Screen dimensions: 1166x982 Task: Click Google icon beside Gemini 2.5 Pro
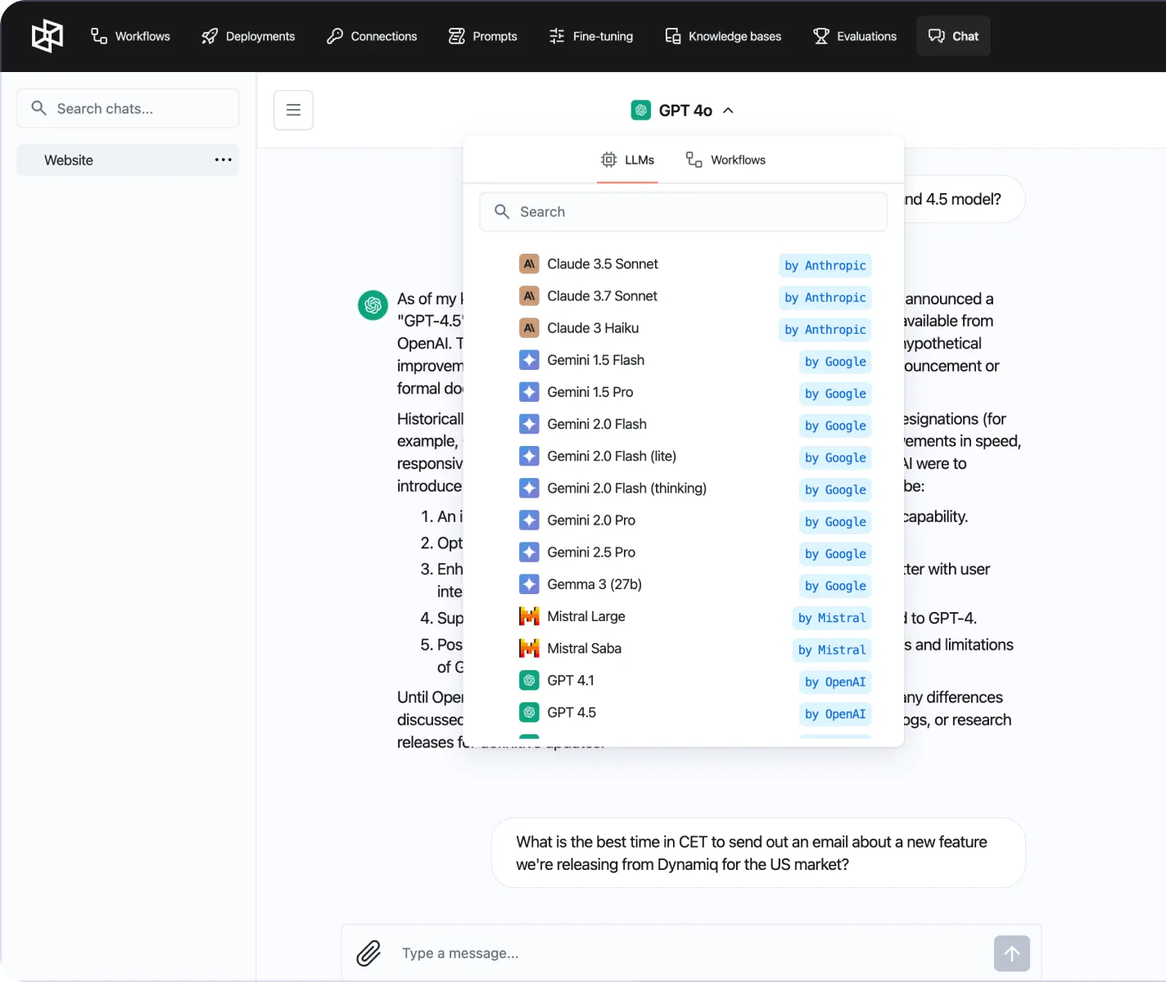[529, 552]
